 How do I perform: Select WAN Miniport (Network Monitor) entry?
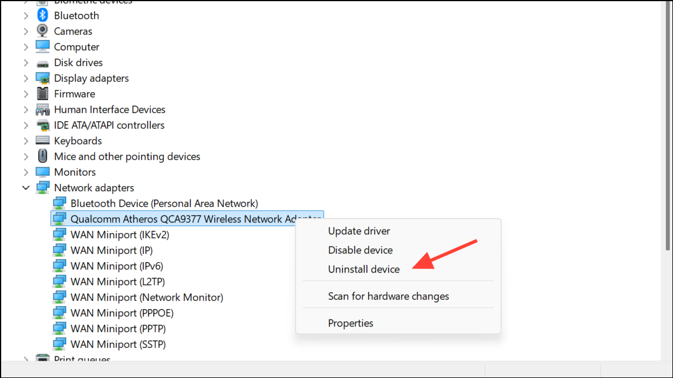click(x=146, y=297)
